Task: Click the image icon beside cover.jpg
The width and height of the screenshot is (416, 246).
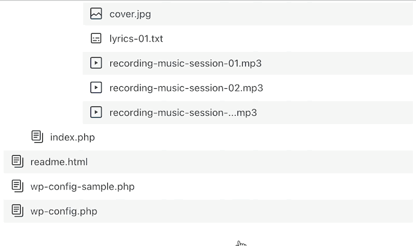Action: point(96,14)
